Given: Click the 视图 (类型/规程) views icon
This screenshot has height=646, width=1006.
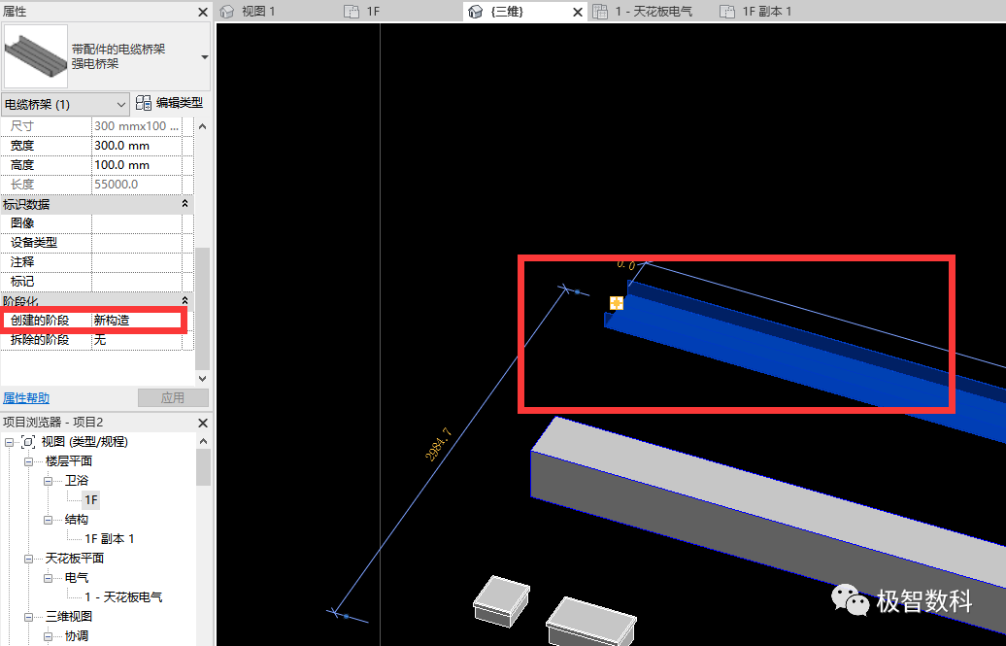Looking at the screenshot, I should [x=27, y=442].
